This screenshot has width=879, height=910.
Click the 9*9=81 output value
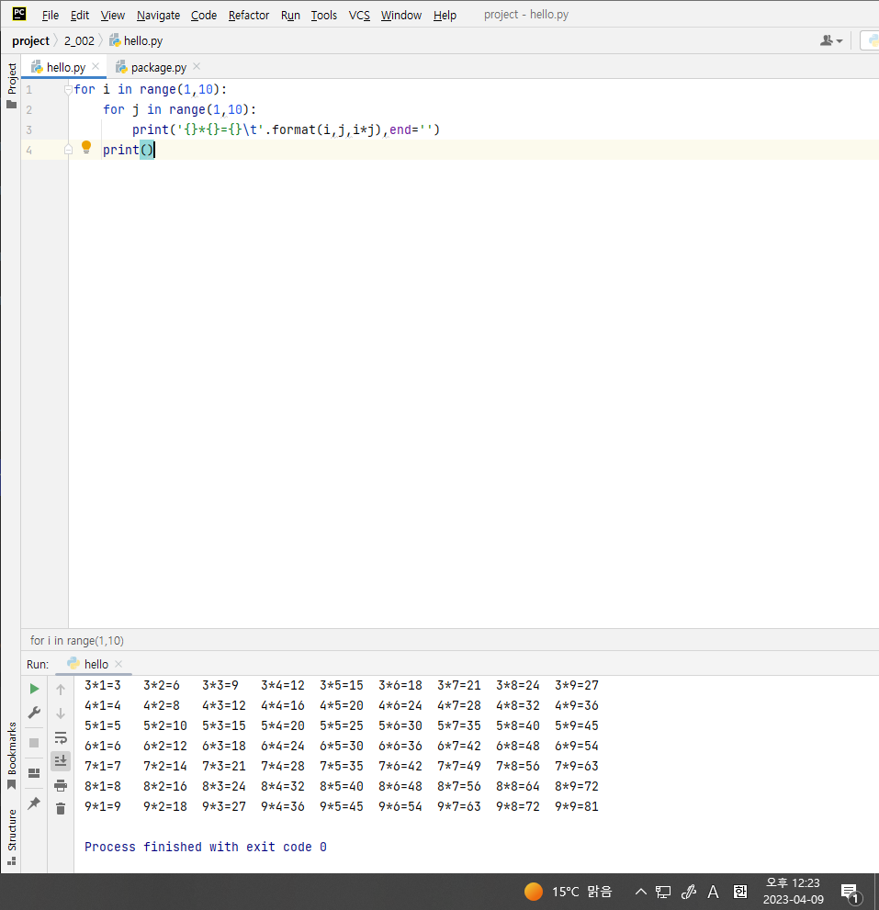[x=577, y=806]
